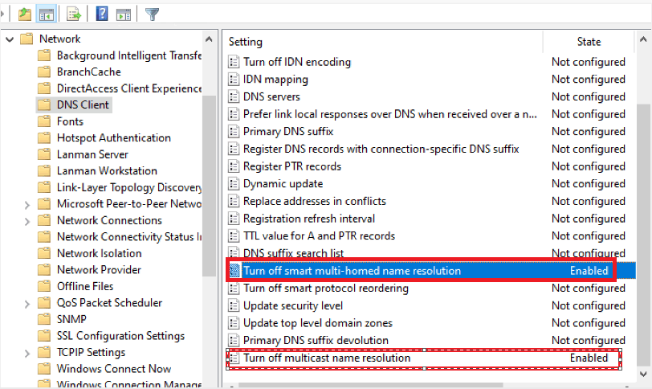Image resolution: width=652 pixels, height=389 pixels.
Task: Open Help using the question mark icon
Action: coord(102,14)
